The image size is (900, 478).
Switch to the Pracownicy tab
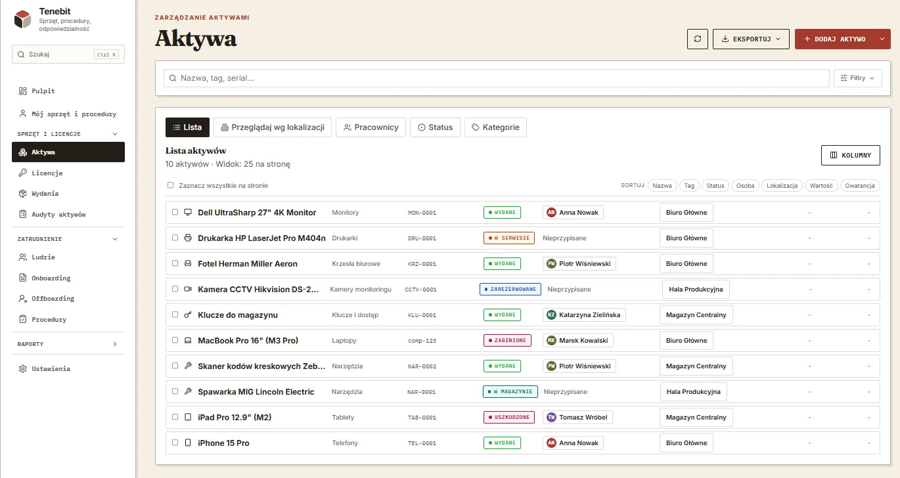371,127
